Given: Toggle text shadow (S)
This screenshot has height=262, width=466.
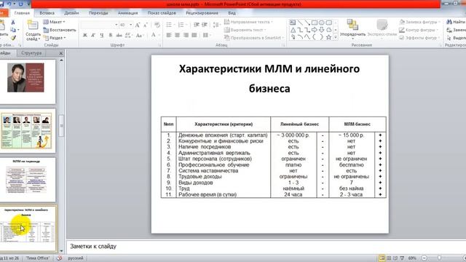Looking at the screenshot, I should (110, 36).
